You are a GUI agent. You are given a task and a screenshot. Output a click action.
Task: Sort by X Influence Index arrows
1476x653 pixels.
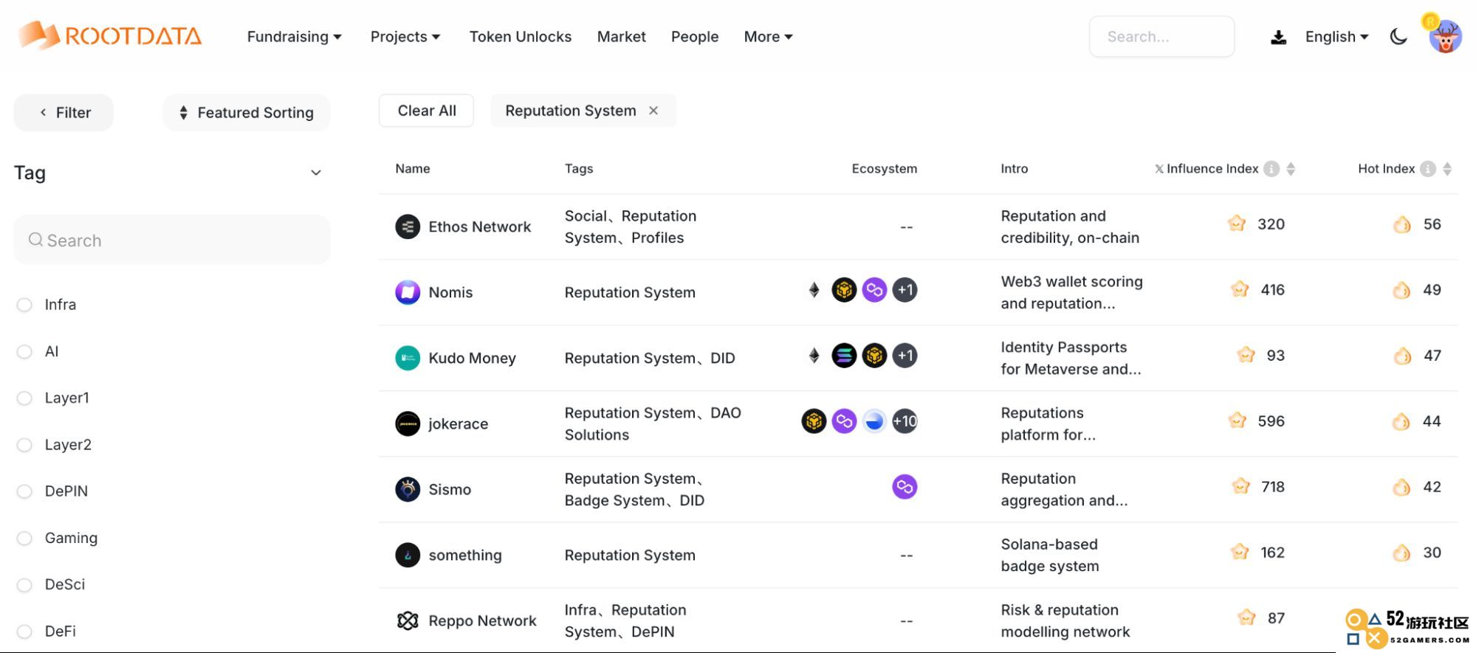coord(1291,169)
